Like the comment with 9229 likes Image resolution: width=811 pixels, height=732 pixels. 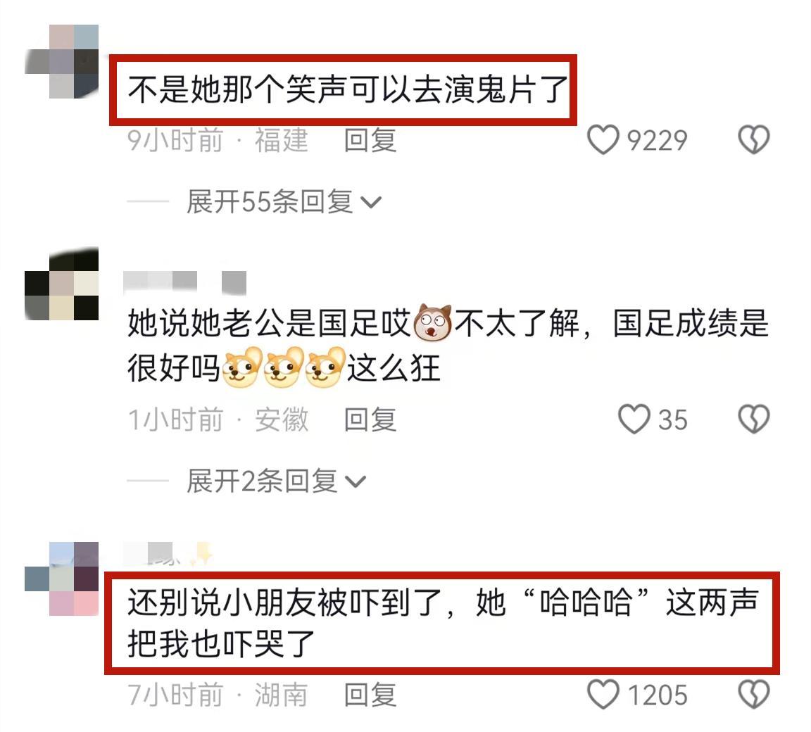pos(603,140)
